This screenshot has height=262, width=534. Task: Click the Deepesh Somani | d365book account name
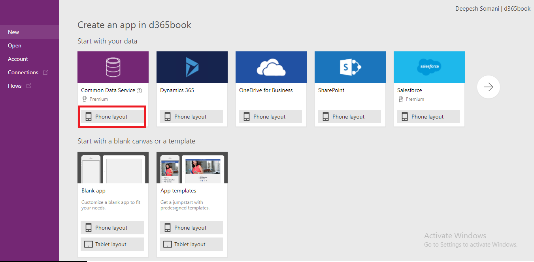pos(493,8)
